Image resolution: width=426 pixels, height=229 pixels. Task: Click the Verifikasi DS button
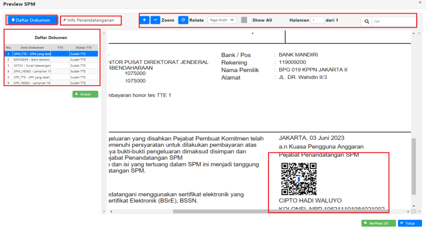point(378,223)
